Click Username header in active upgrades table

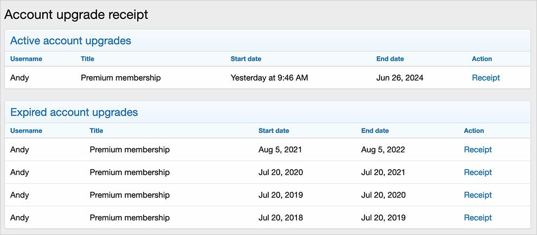coord(26,59)
